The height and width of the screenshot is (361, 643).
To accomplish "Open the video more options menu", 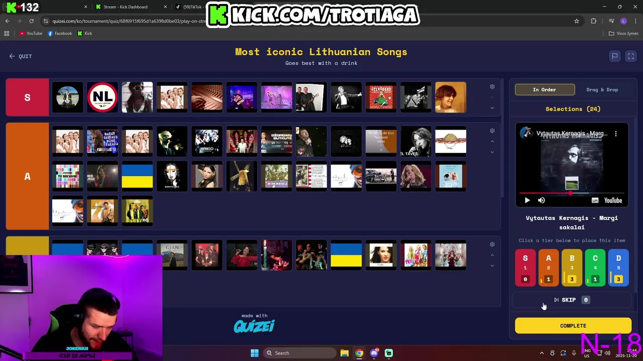I will click(616, 133).
